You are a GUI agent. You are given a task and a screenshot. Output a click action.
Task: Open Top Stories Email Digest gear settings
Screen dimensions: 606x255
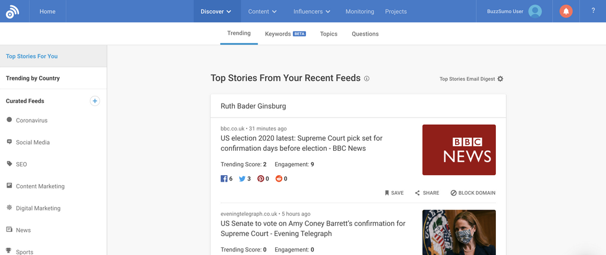[x=500, y=79]
